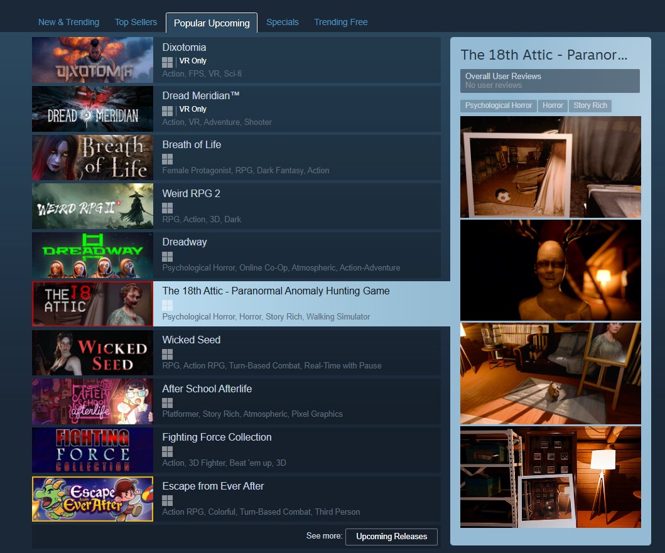Viewport: 665px width, 553px height.
Task: Click the 'Action, VR, Adventure, Shooter' tags line
Action: pyautogui.click(x=217, y=122)
